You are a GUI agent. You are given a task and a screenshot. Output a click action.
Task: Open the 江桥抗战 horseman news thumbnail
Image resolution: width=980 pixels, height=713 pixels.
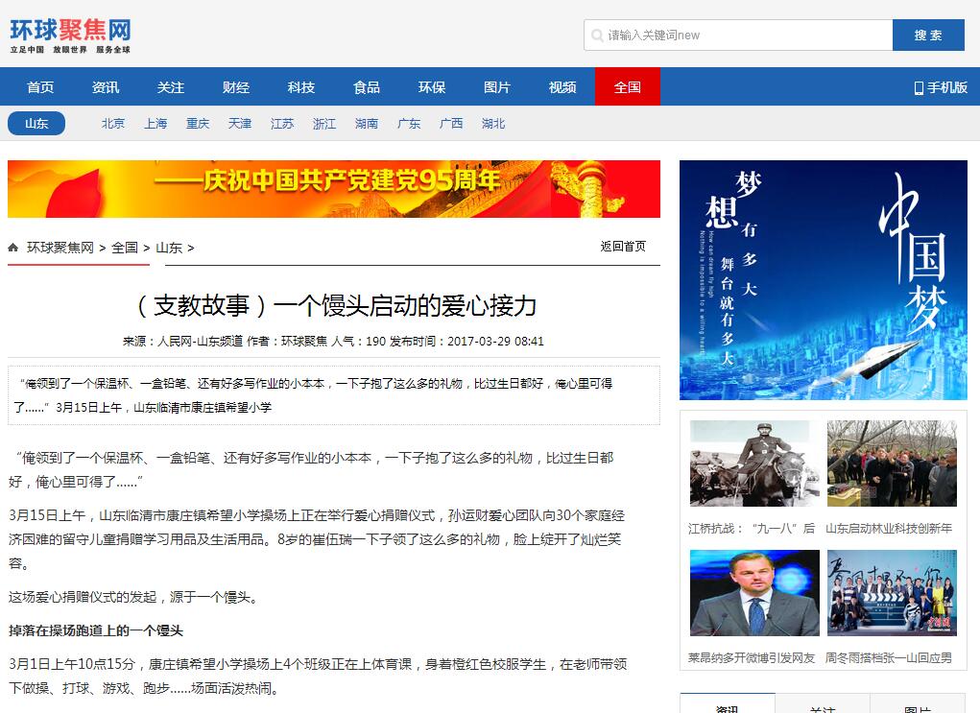[x=754, y=463]
